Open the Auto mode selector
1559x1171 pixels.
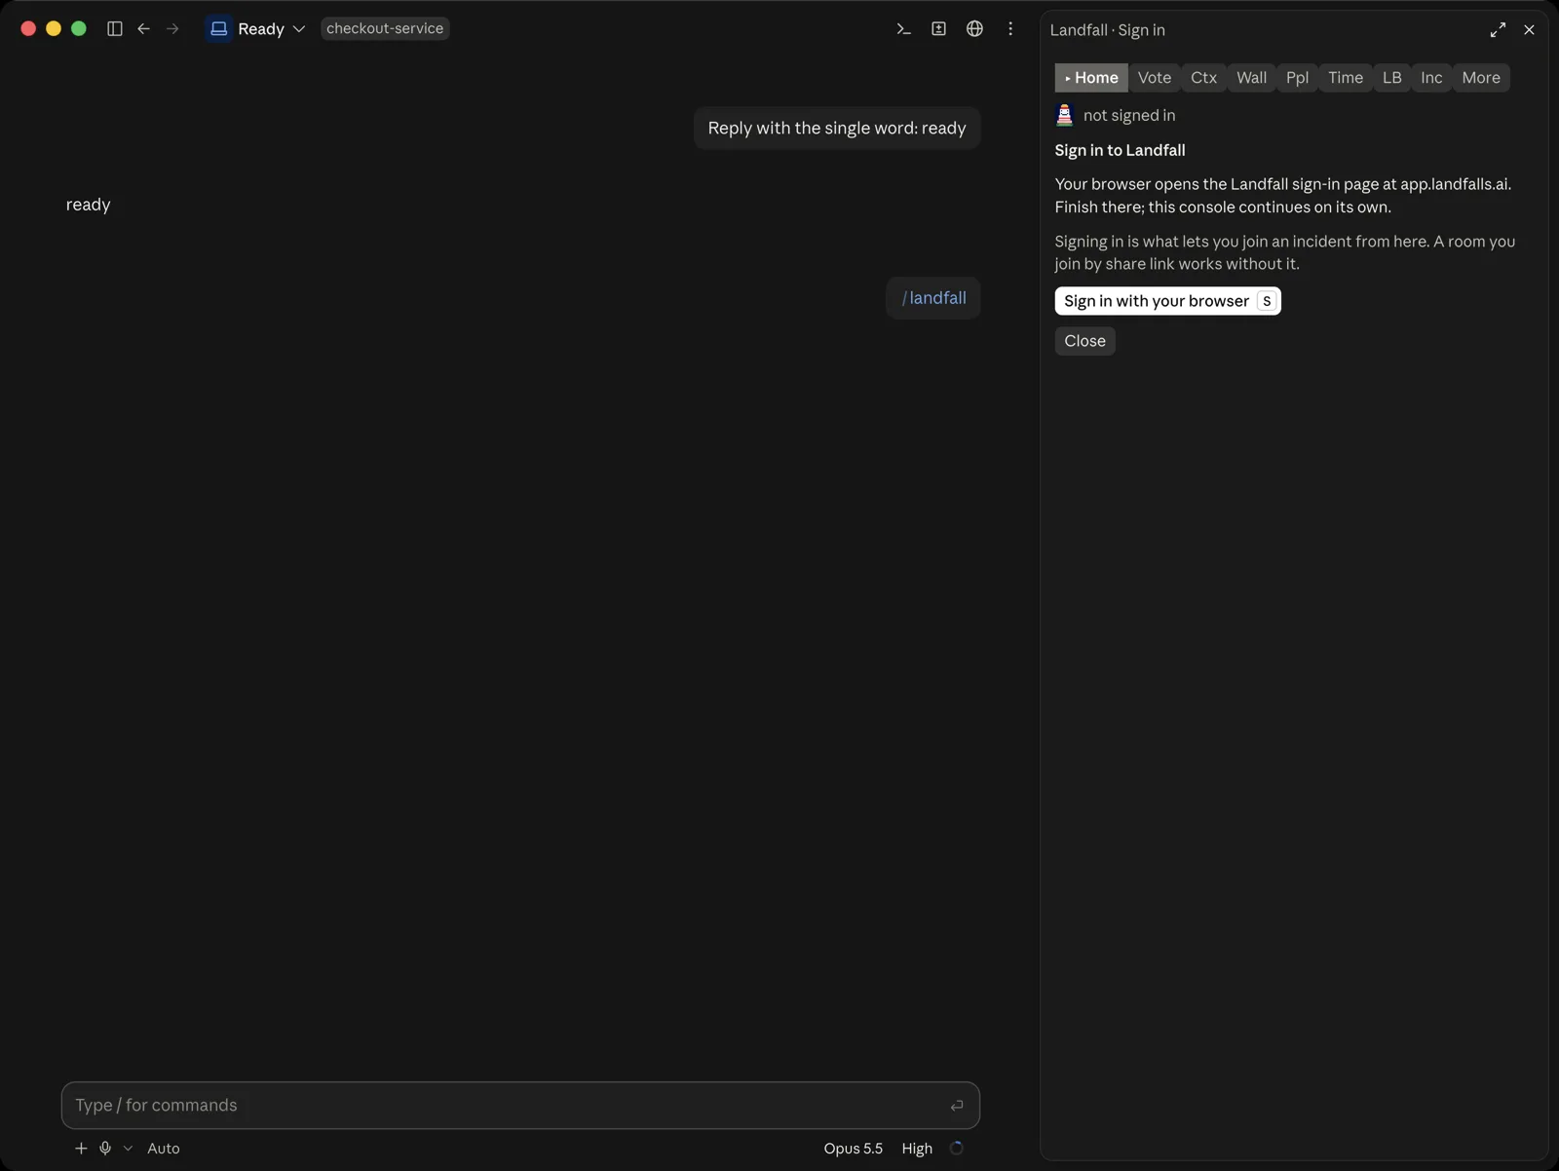[164, 1149]
